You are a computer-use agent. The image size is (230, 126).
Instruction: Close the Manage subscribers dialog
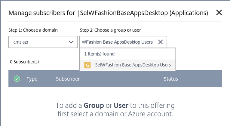pos(219,13)
